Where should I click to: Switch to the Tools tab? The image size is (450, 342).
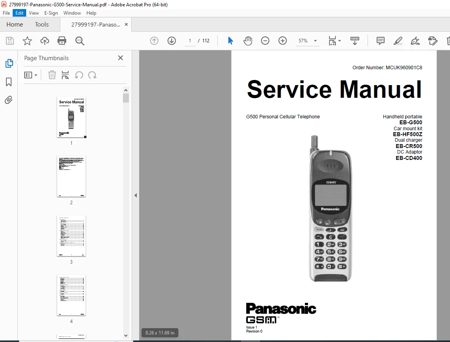click(x=42, y=25)
